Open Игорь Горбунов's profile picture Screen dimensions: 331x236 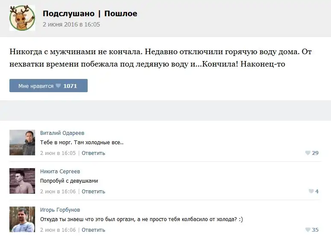tap(22, 219)
